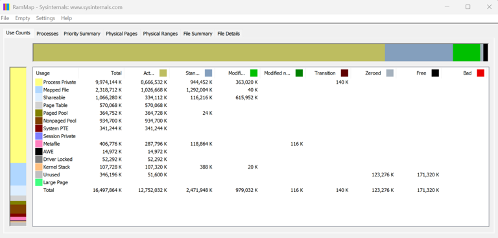This screenshot has width=498, height=238.
Task: Open the Empty menu
Action: [23, 18]
